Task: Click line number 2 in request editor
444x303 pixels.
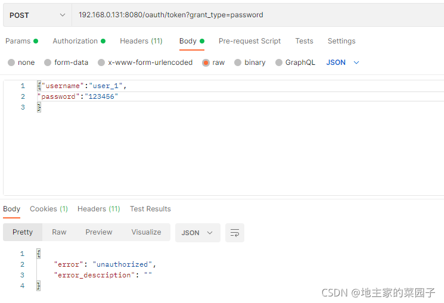Action: (x=23, y=97)
